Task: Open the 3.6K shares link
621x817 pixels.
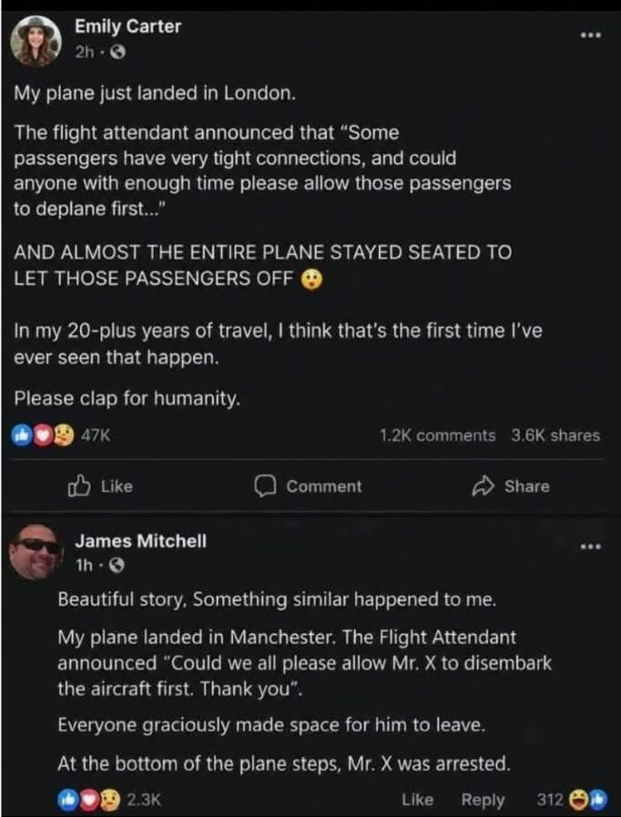Action: (555, 435)
